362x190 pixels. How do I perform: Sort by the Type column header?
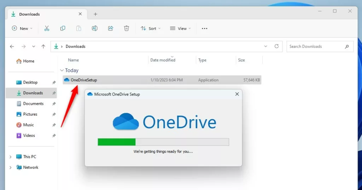pos(202,60)
